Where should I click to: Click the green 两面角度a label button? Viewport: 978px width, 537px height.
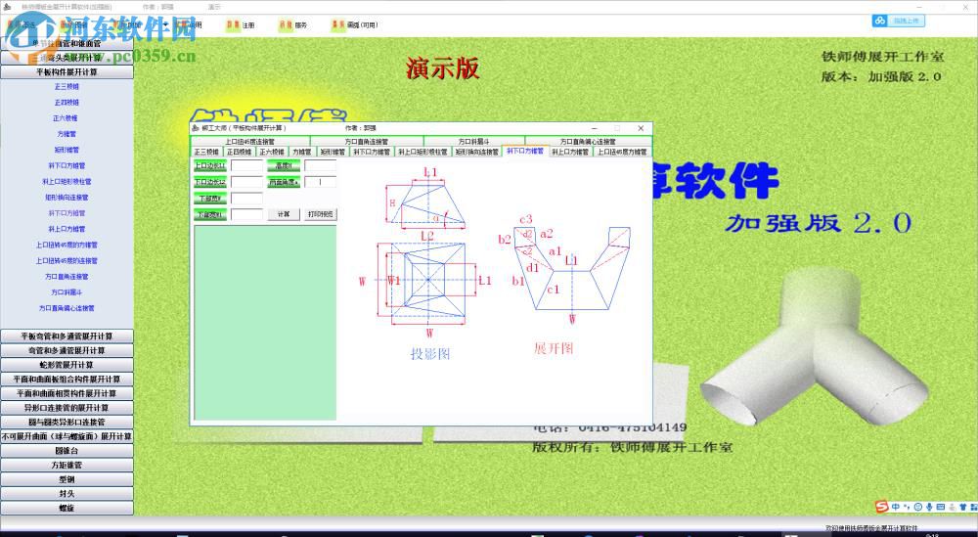[284, 182]
